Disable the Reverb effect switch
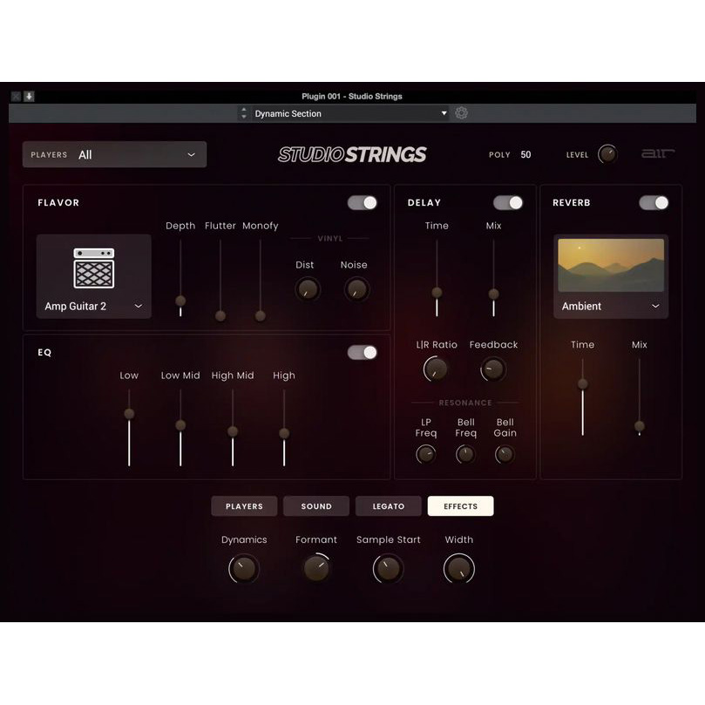This screenshot has width=705, height=705. click(654, 203)
